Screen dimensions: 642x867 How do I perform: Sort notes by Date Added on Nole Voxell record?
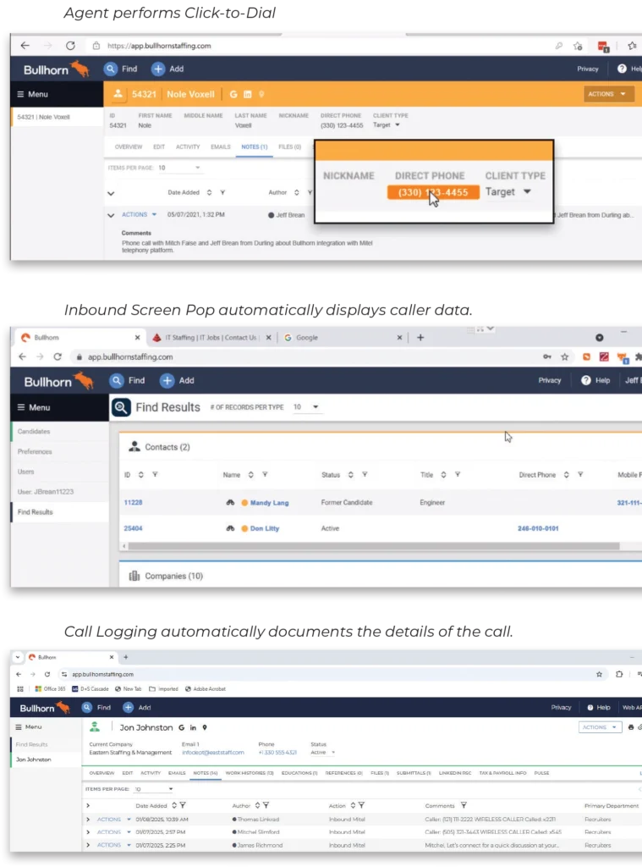[x=210, y=192]
